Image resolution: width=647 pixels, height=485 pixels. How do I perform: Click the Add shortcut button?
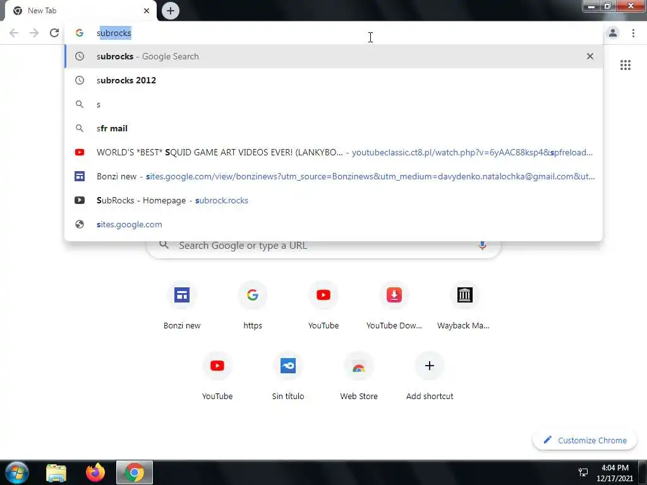(x=430, y=376)
